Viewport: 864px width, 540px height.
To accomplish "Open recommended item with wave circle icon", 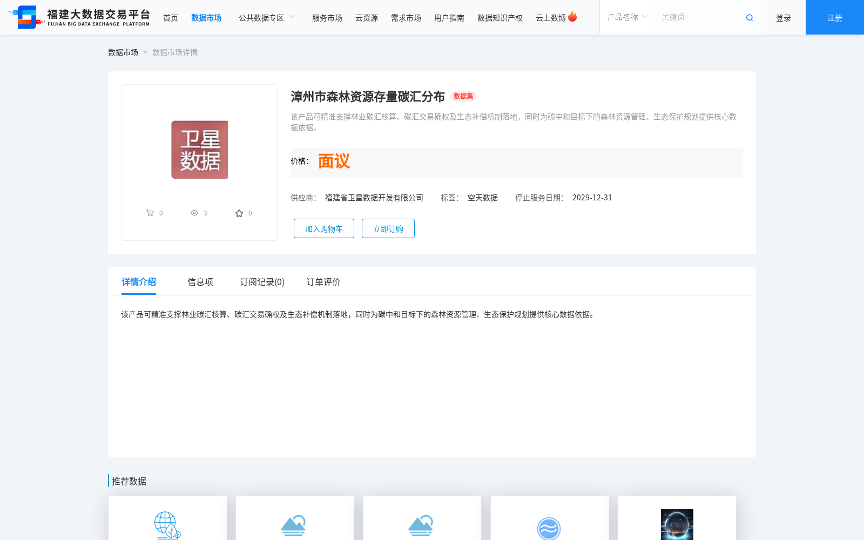I will pyautogui.click(x=549, y=528).
